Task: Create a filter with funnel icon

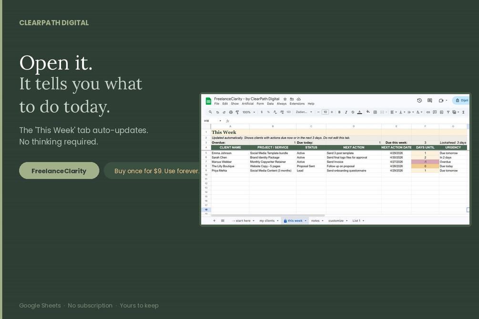Action: coord(448,112)
